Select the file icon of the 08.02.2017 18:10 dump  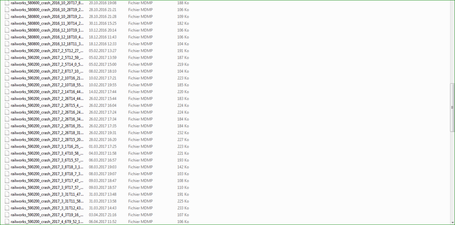coord(7,71)
